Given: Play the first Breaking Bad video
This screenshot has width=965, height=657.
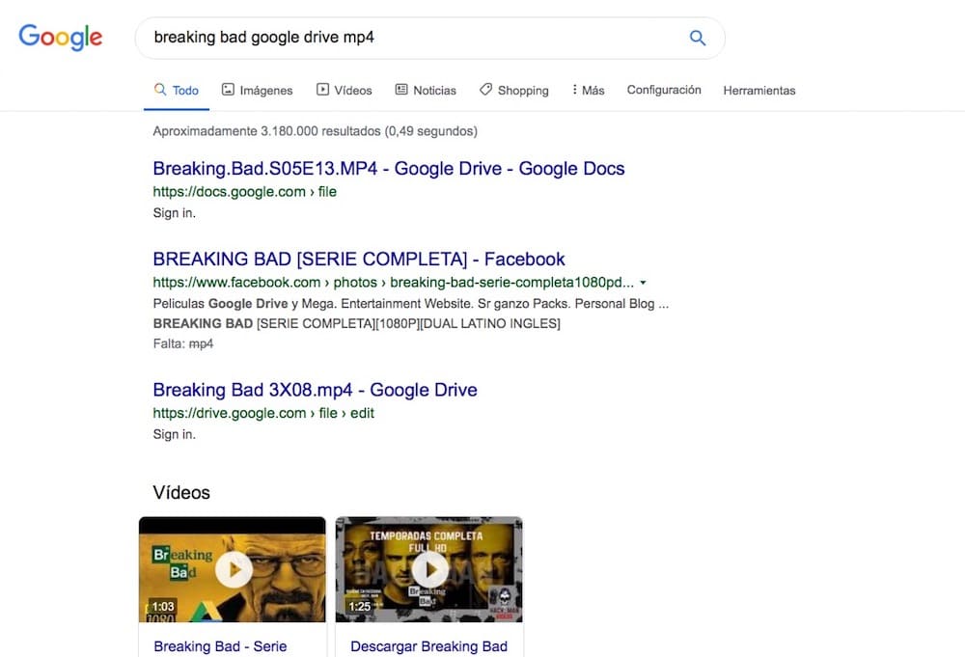Looking at the screenshot, I should point(233,570).
